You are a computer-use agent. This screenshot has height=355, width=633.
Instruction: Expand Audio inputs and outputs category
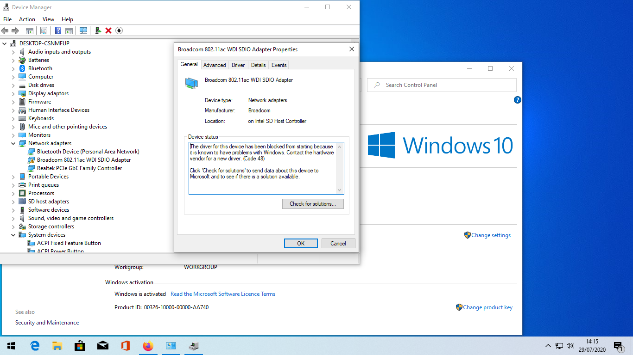(x=13, y=52)
